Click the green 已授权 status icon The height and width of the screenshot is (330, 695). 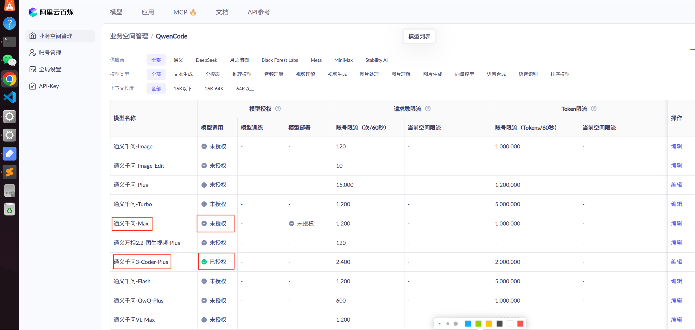[x=204, y=262]
